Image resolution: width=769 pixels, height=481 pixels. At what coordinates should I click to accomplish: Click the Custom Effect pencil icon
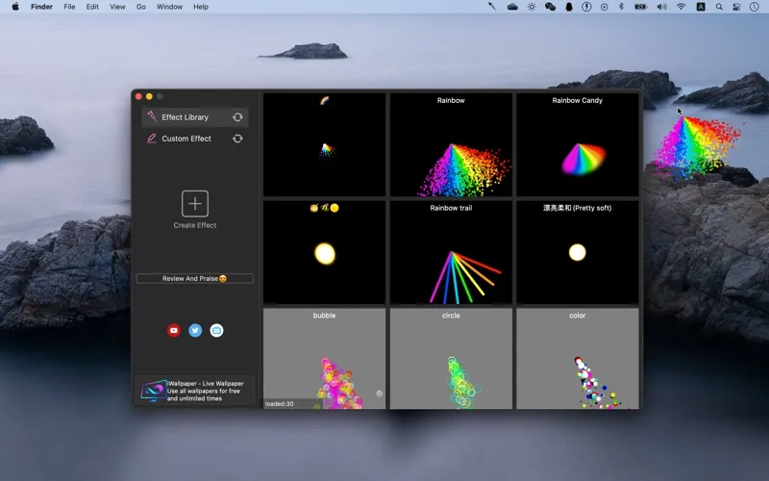click(x=152, y=139)
